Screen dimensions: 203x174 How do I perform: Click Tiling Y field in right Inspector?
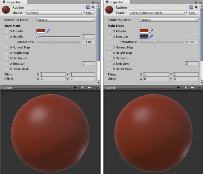tap(186, 75)
